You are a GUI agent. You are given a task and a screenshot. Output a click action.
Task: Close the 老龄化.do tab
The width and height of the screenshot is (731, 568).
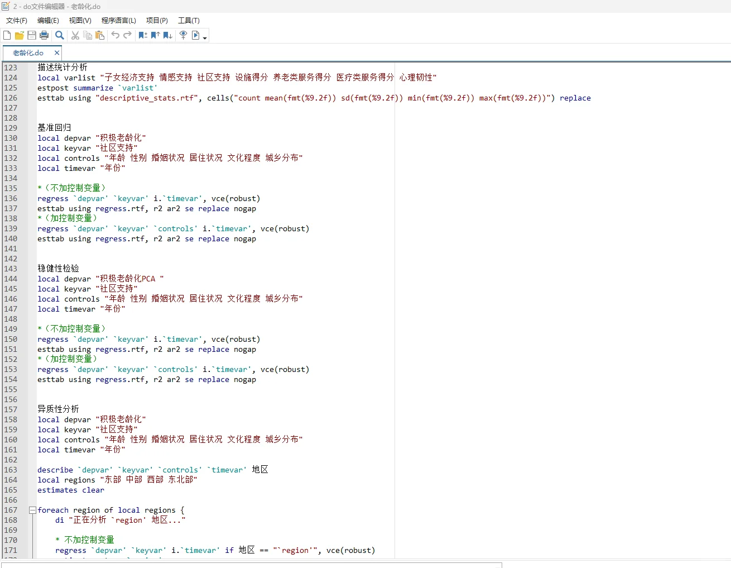[56, 53]
